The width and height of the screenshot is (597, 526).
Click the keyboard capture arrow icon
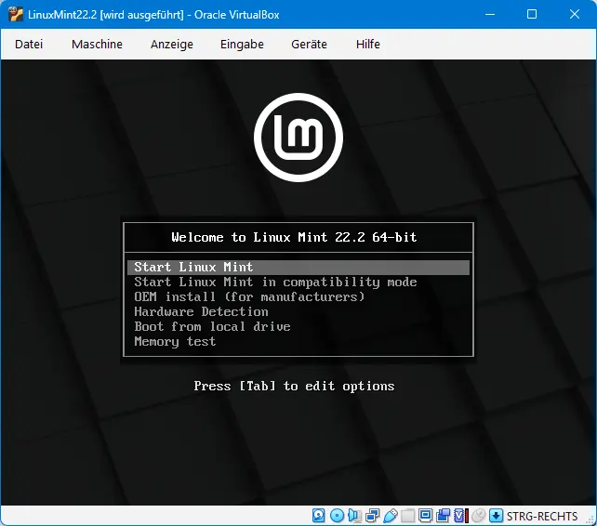click(x=496, y=516)
